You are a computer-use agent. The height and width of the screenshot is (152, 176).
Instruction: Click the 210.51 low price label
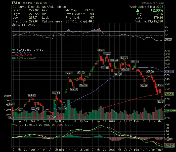coord(12,118)
